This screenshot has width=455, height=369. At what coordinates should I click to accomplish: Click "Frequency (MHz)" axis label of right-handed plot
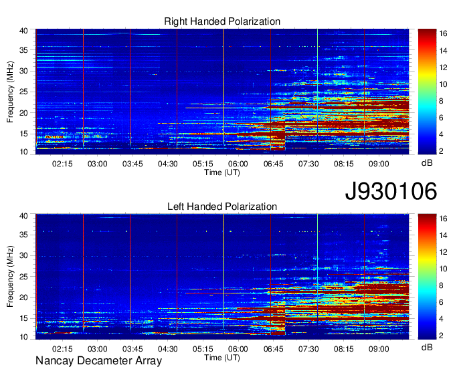(10, 92)
